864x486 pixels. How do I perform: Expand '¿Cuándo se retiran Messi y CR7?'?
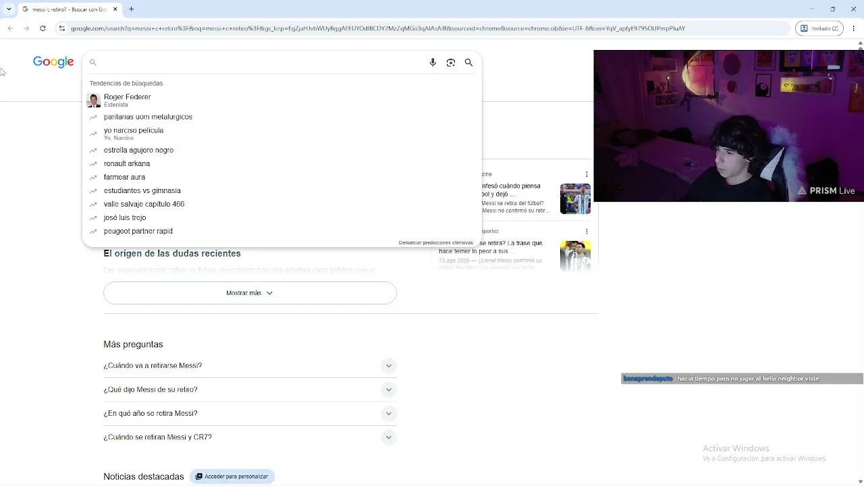250,437
